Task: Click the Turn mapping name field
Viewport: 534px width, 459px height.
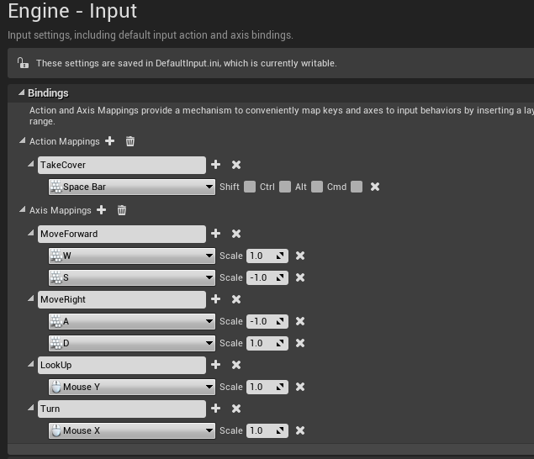Action: (x=121, y=409)
